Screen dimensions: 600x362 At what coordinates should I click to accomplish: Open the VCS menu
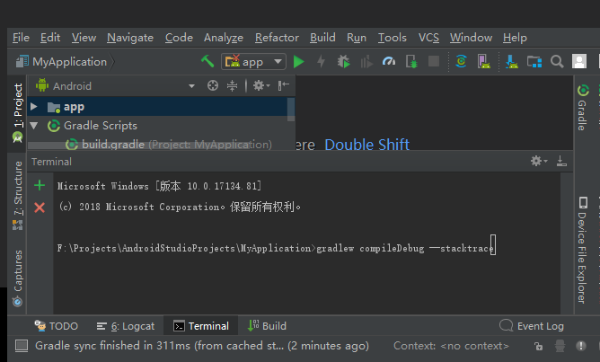[x=428, y=38]
